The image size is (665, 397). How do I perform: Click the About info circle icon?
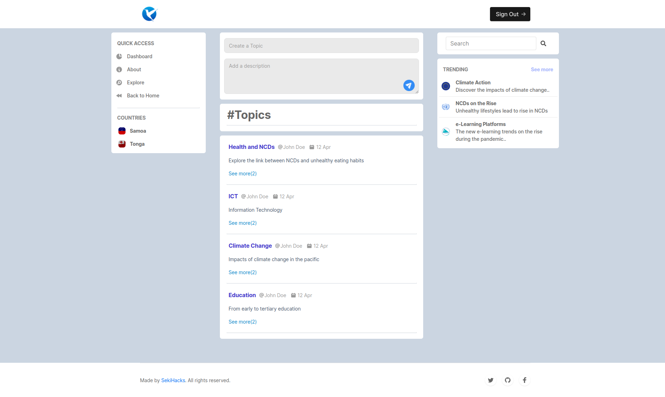pyautogui.click(x=119, y=70)
